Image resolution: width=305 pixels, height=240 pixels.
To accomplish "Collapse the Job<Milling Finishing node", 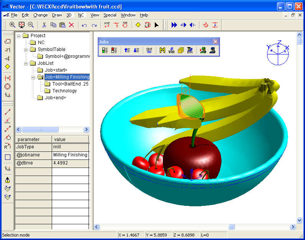I will pyautogui.click(x=33, y=77).
